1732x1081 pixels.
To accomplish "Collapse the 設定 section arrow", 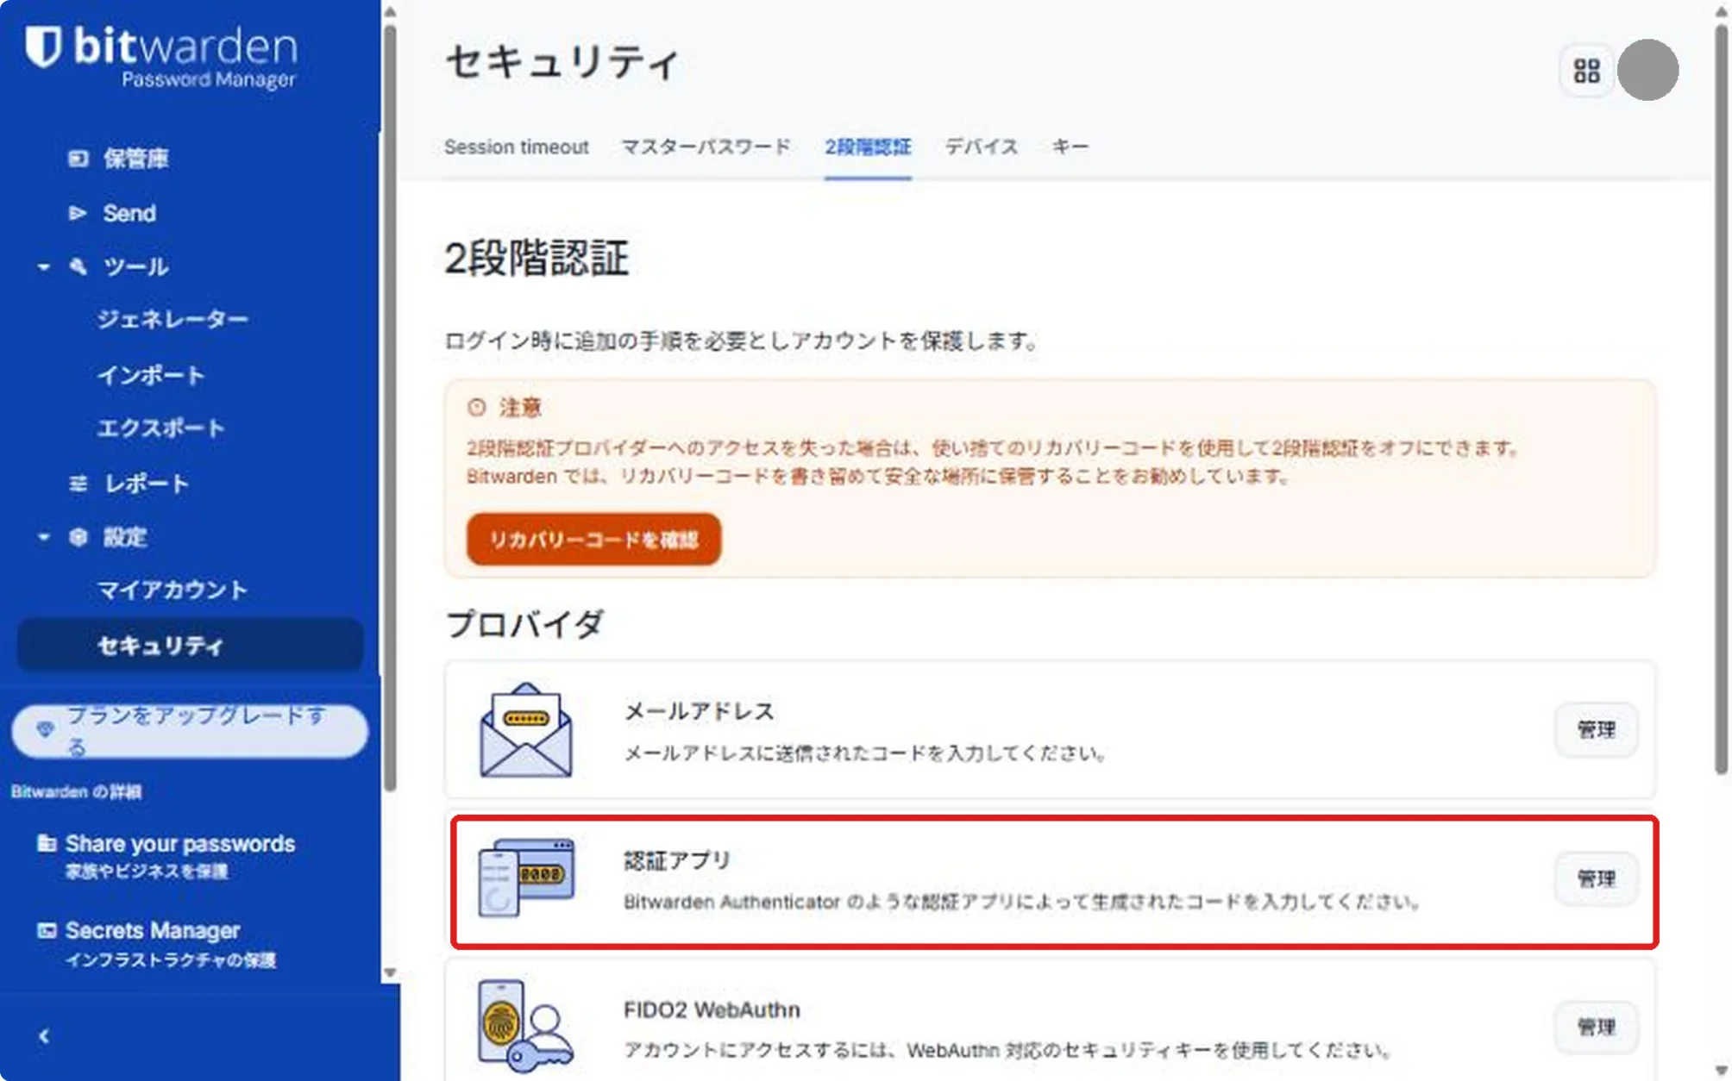I will pos(43,538).
